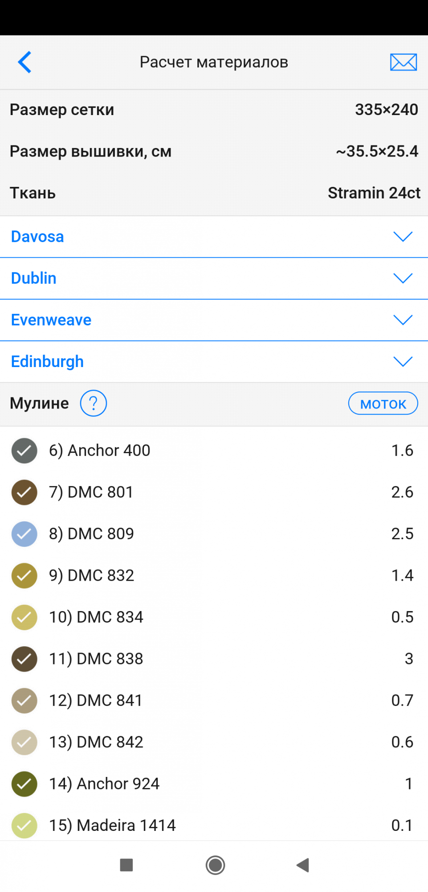Select the Evenweave fabric label
This screenshot has height=892, width=428.
(x=51, y=320)
